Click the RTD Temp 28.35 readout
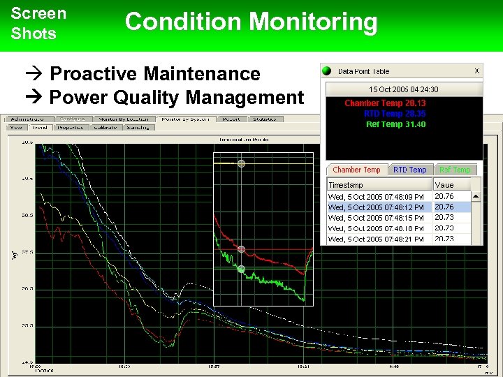The width and height of the screenshot is (503, 377). (x=395, y=114)
